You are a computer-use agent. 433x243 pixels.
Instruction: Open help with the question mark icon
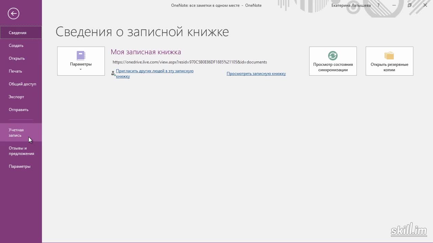point(379,5)
